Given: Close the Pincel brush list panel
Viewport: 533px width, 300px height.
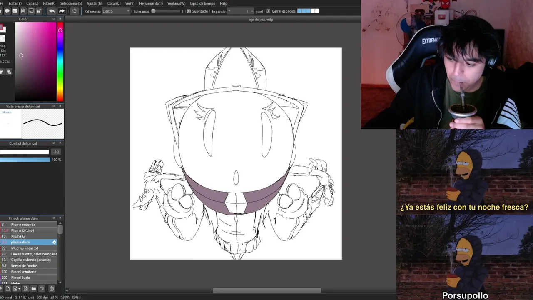Looking at the screenshot, I should click(x=60, y=218).
